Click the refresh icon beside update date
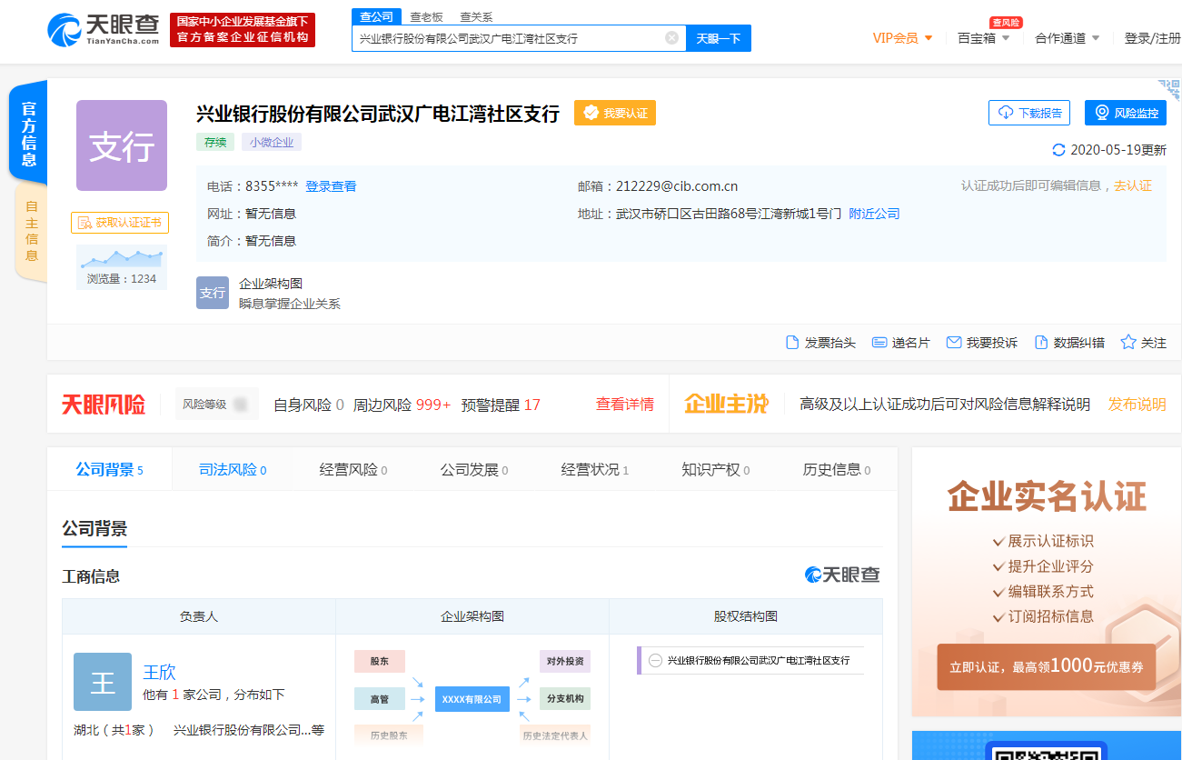Screen dimensions: 1182x760 coord(1058,150)
